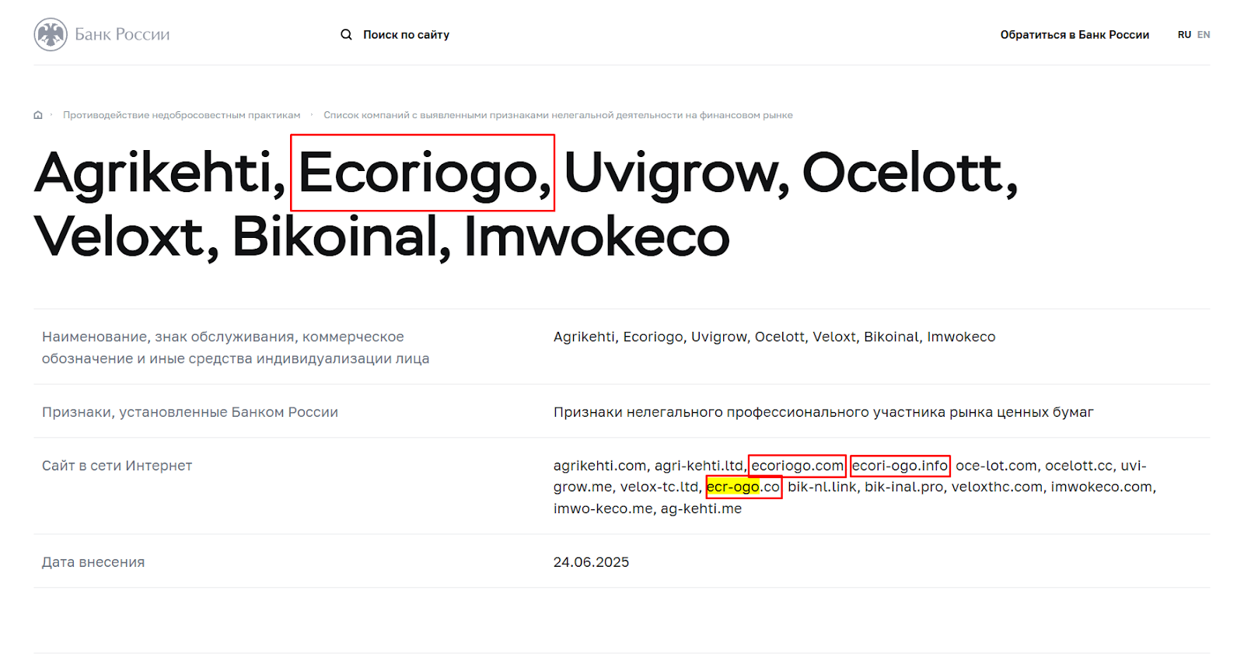The image size is (1244, 657).
Task: Open 'Список компаний с выявленными признаками' breadcrumb
Action: click(558, 115)
